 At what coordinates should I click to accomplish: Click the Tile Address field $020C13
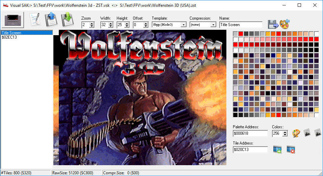[250, 150]
